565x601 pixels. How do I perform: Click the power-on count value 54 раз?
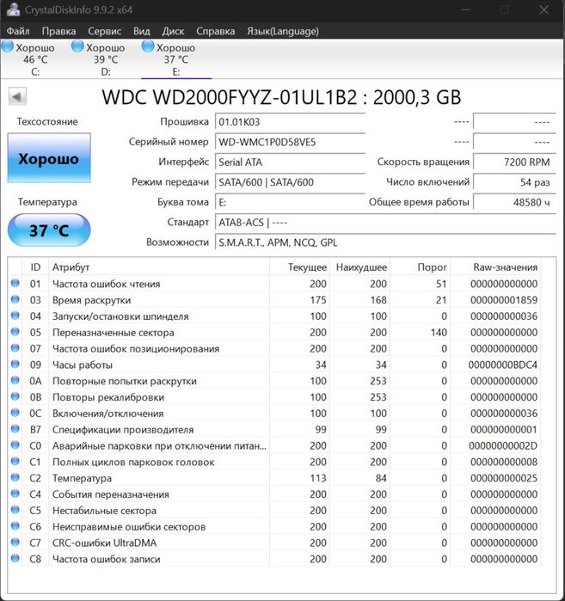tap(514, 182)
